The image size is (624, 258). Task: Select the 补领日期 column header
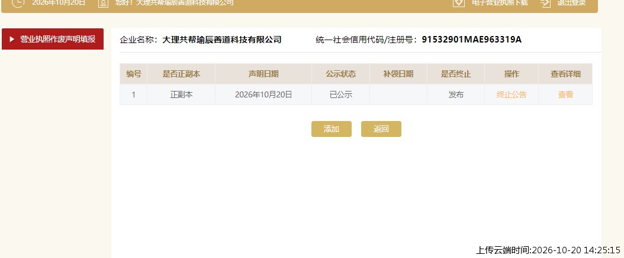coord(398,74)
